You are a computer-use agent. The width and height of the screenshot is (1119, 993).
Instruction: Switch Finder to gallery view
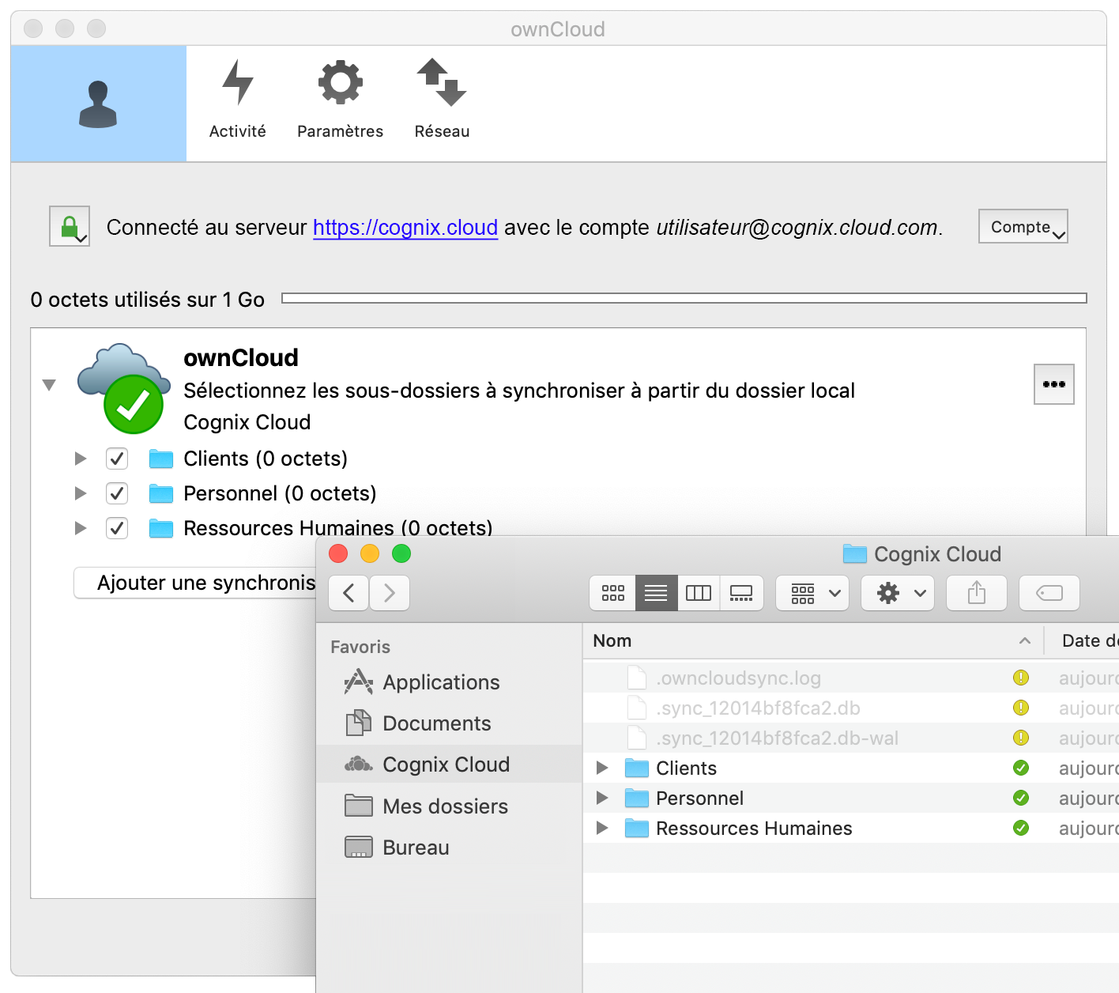(741, 593)
